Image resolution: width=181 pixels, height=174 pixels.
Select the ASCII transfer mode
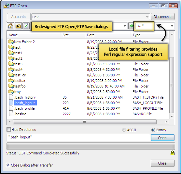pyautogui.click(x=124, y=130)
